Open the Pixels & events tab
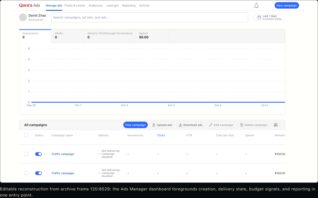This screenshot has height=198, width=318. click(x=75, y=6)
